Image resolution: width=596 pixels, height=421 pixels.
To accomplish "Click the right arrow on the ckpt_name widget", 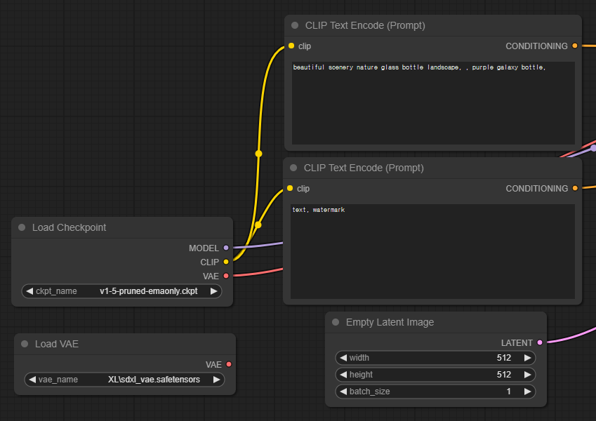I will pyautogui.click(x=214, y=290).
